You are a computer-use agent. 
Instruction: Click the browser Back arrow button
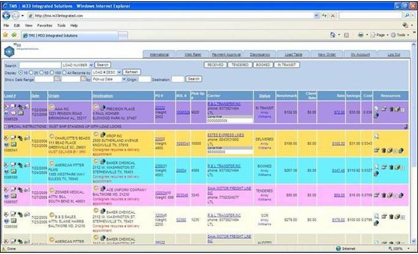point(6,16)
